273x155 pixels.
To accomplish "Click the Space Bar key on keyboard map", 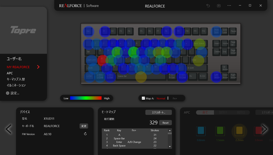I will pyautogui.click(x=141, y=76).
